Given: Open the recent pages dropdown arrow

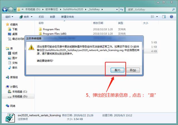Looking at the screenshot, I should (x=15, y=10).
